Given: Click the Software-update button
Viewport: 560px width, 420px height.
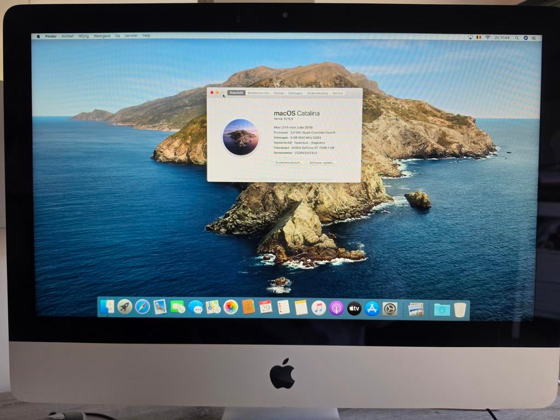Looking at the screenshot, I should tap(322, 162).
